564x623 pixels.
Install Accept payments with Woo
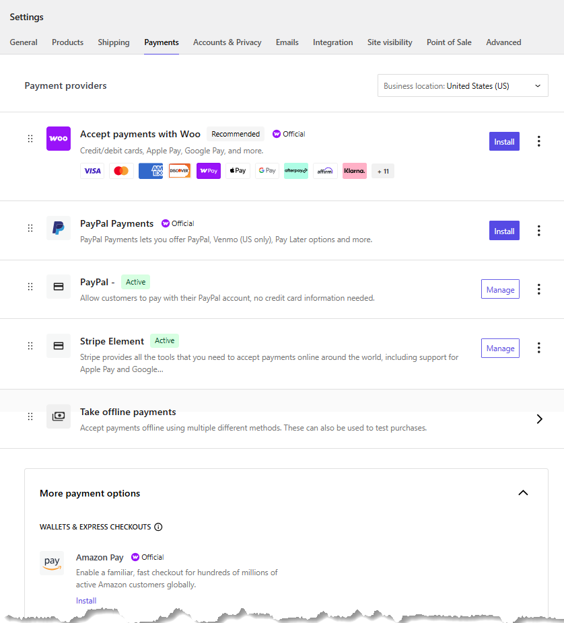[x=504, y=141]
